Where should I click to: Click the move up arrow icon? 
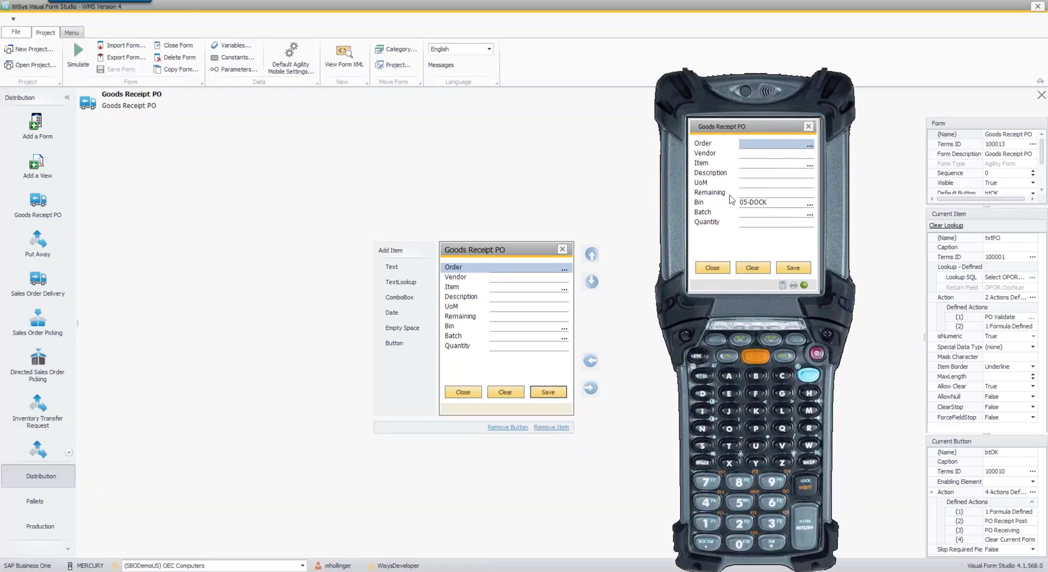(591, 255)
